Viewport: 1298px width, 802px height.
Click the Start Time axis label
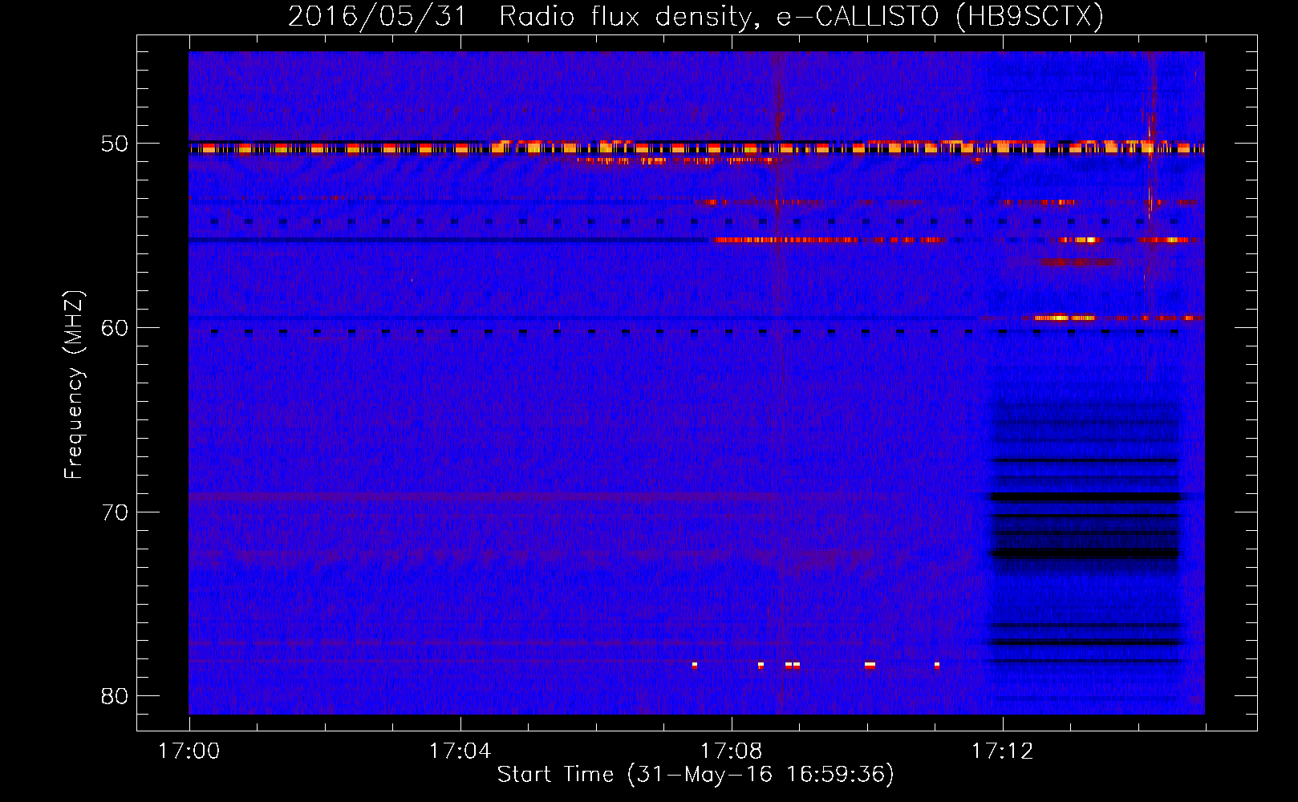point(696,775)
